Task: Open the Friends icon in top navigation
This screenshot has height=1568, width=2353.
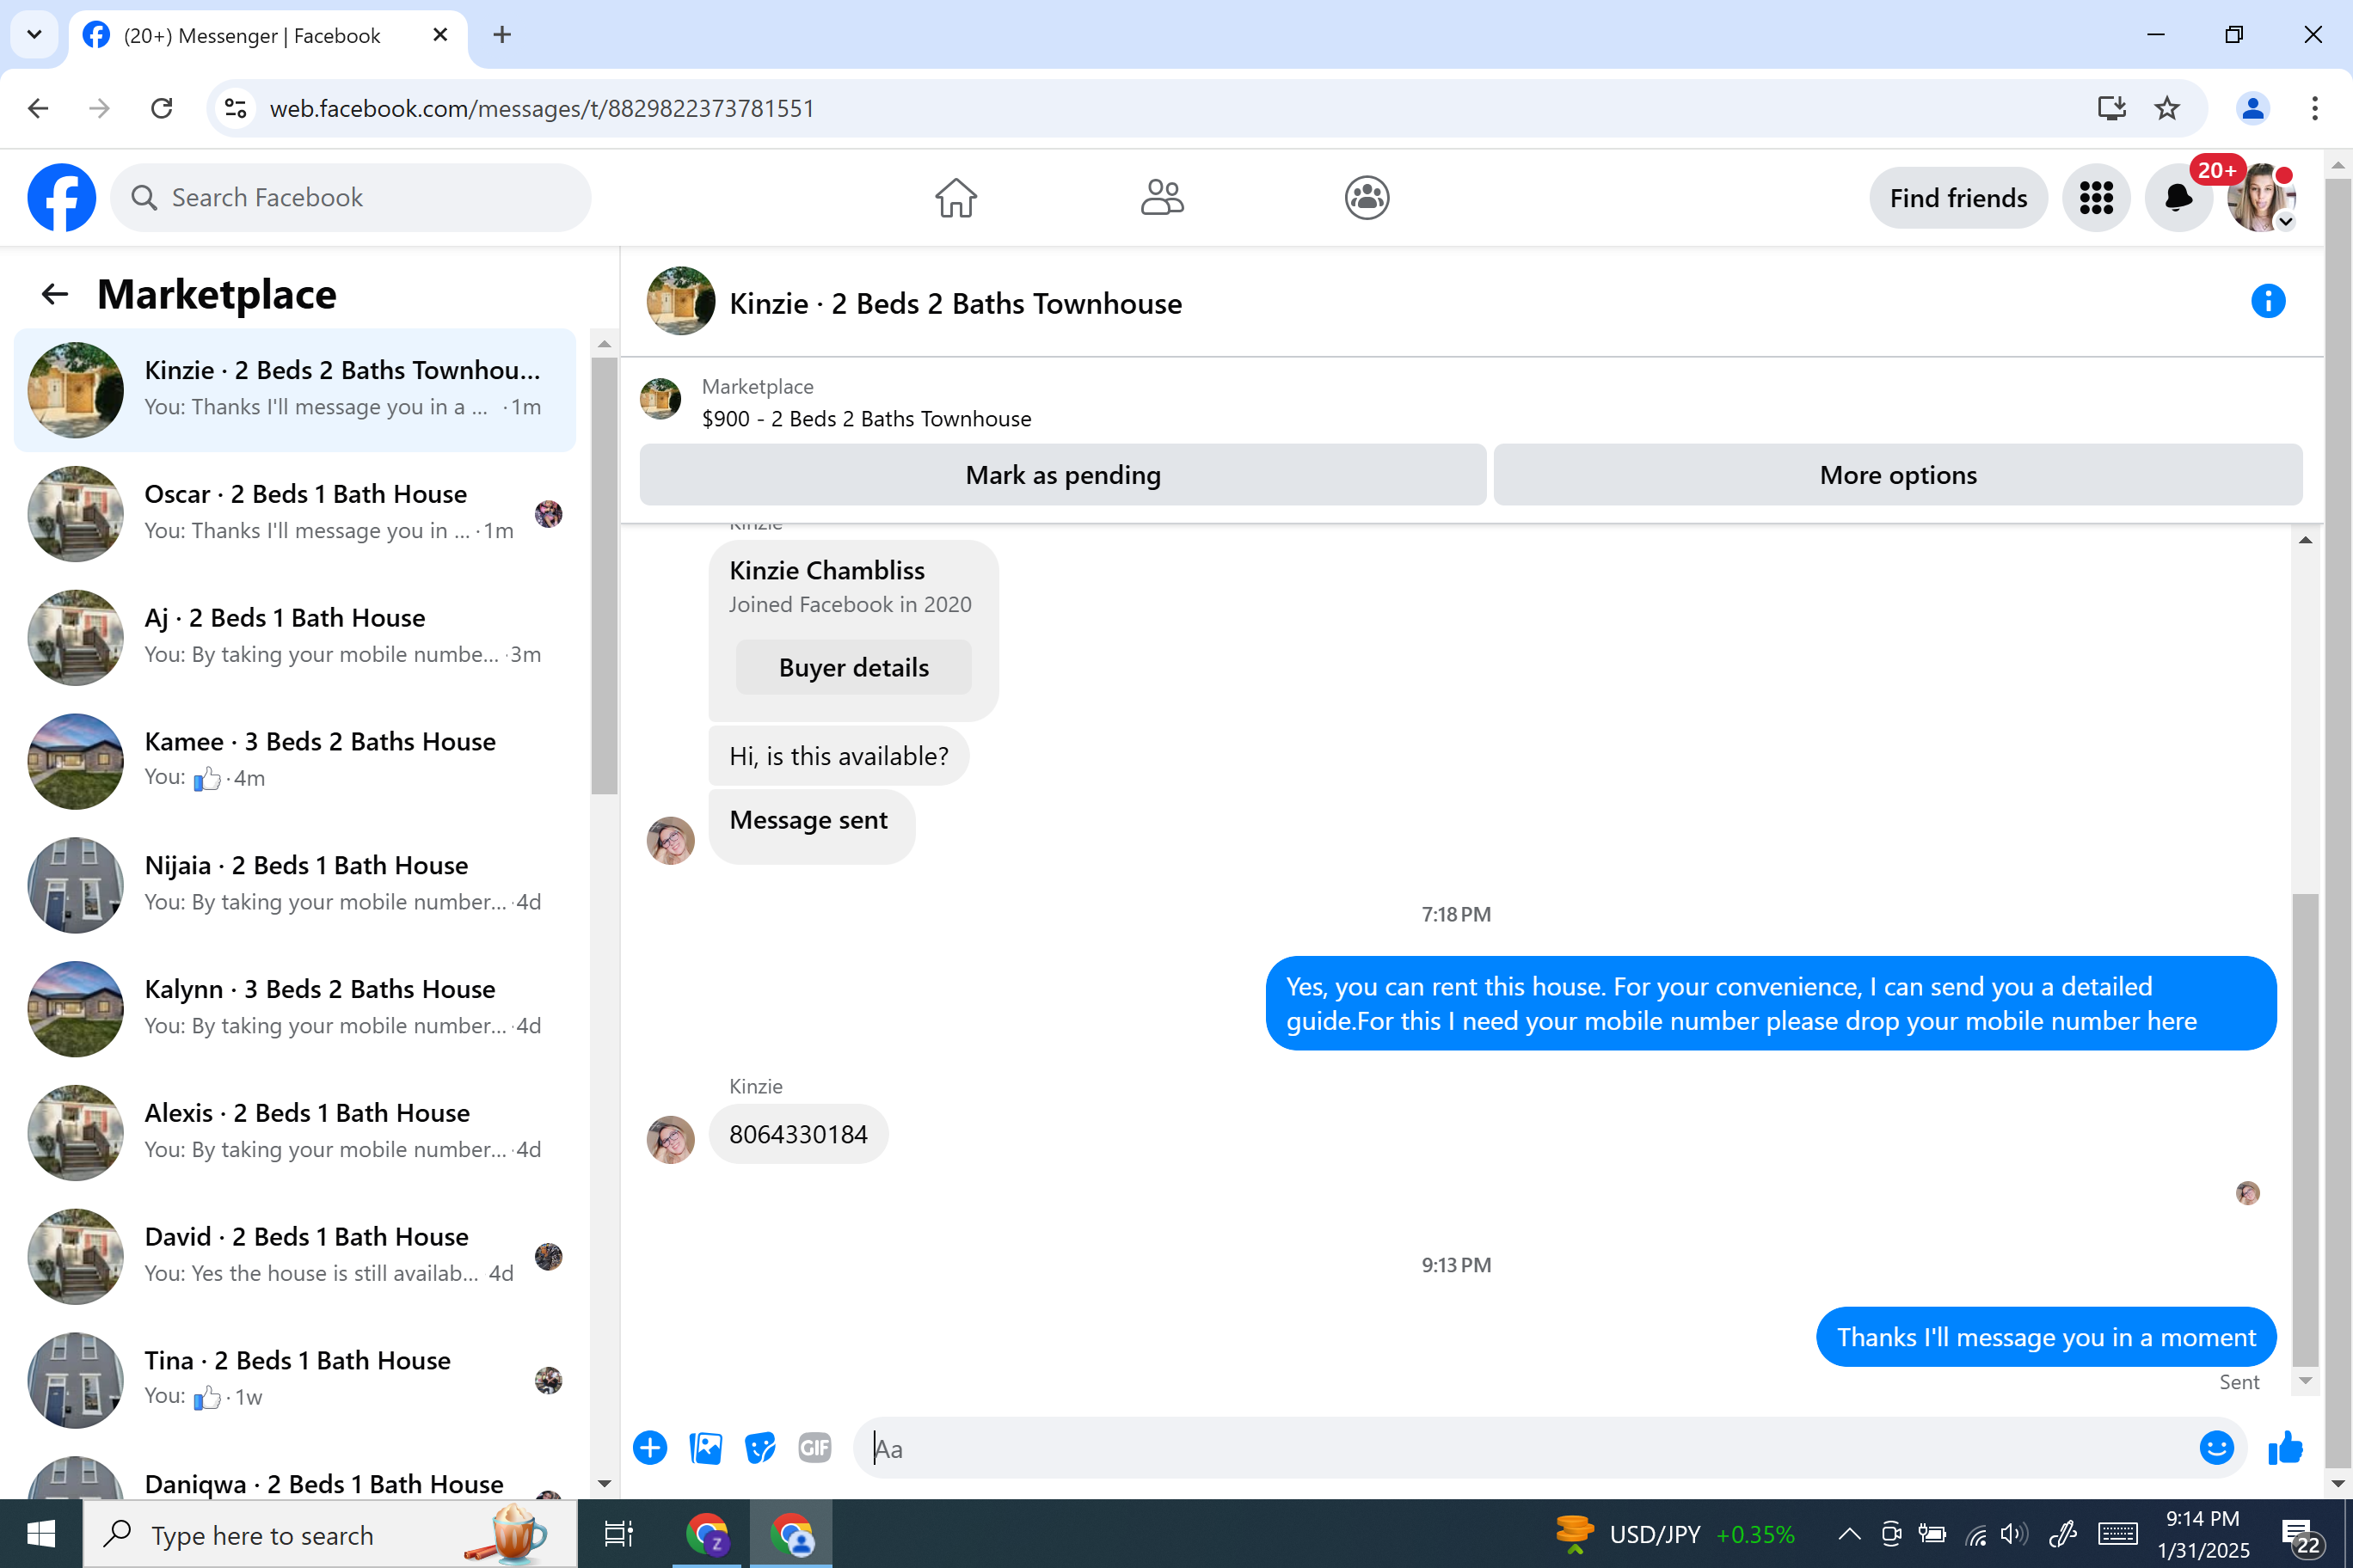Action: 1162,198
